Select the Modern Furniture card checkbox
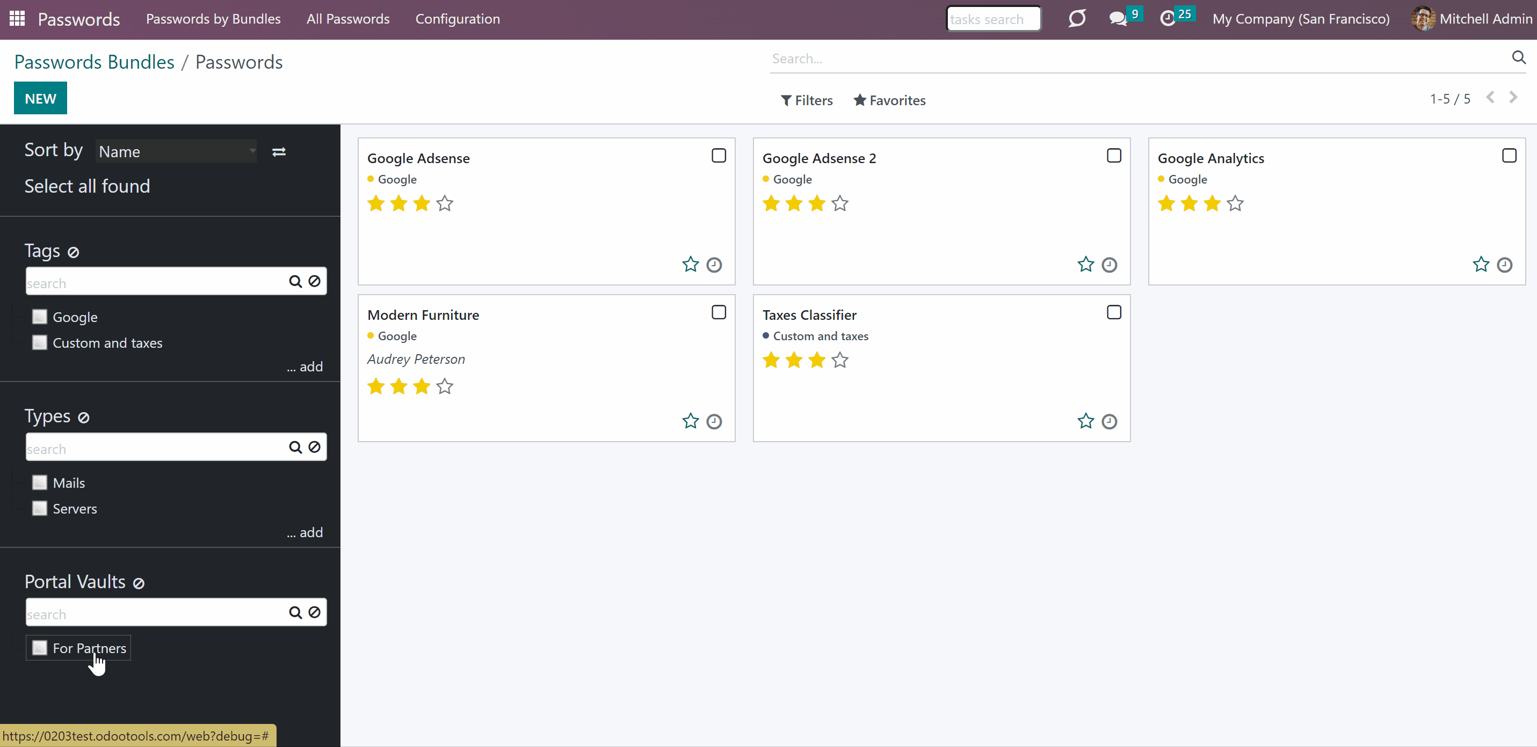 tap(719, 312)
